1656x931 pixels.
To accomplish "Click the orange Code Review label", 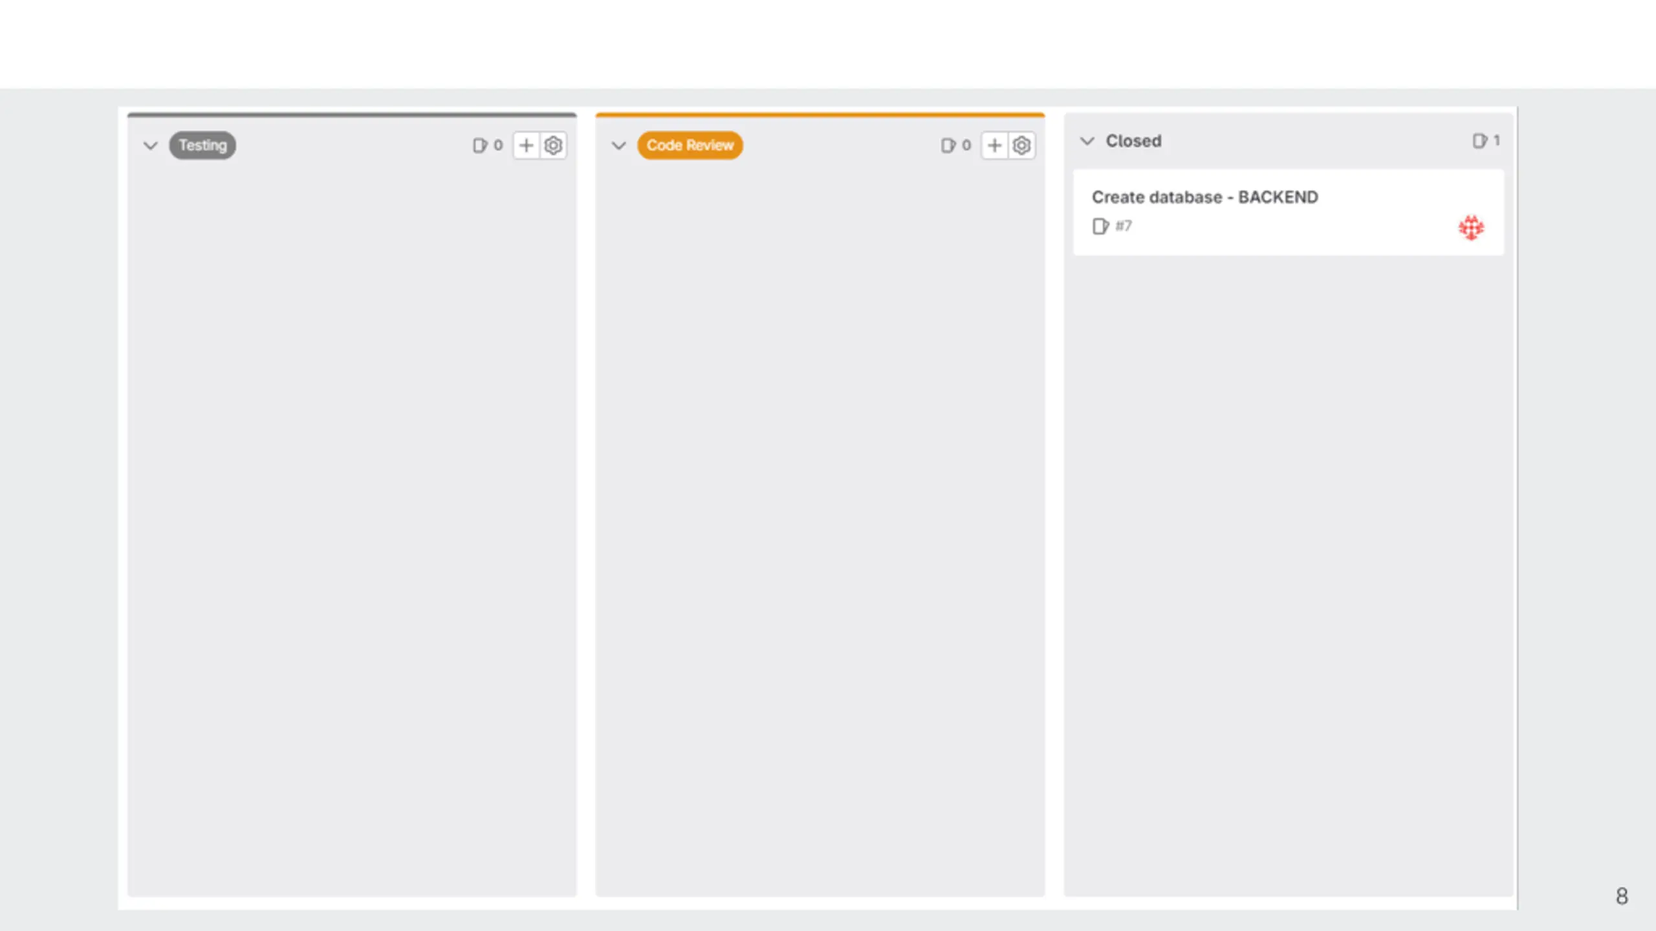I will pos(690,145).
